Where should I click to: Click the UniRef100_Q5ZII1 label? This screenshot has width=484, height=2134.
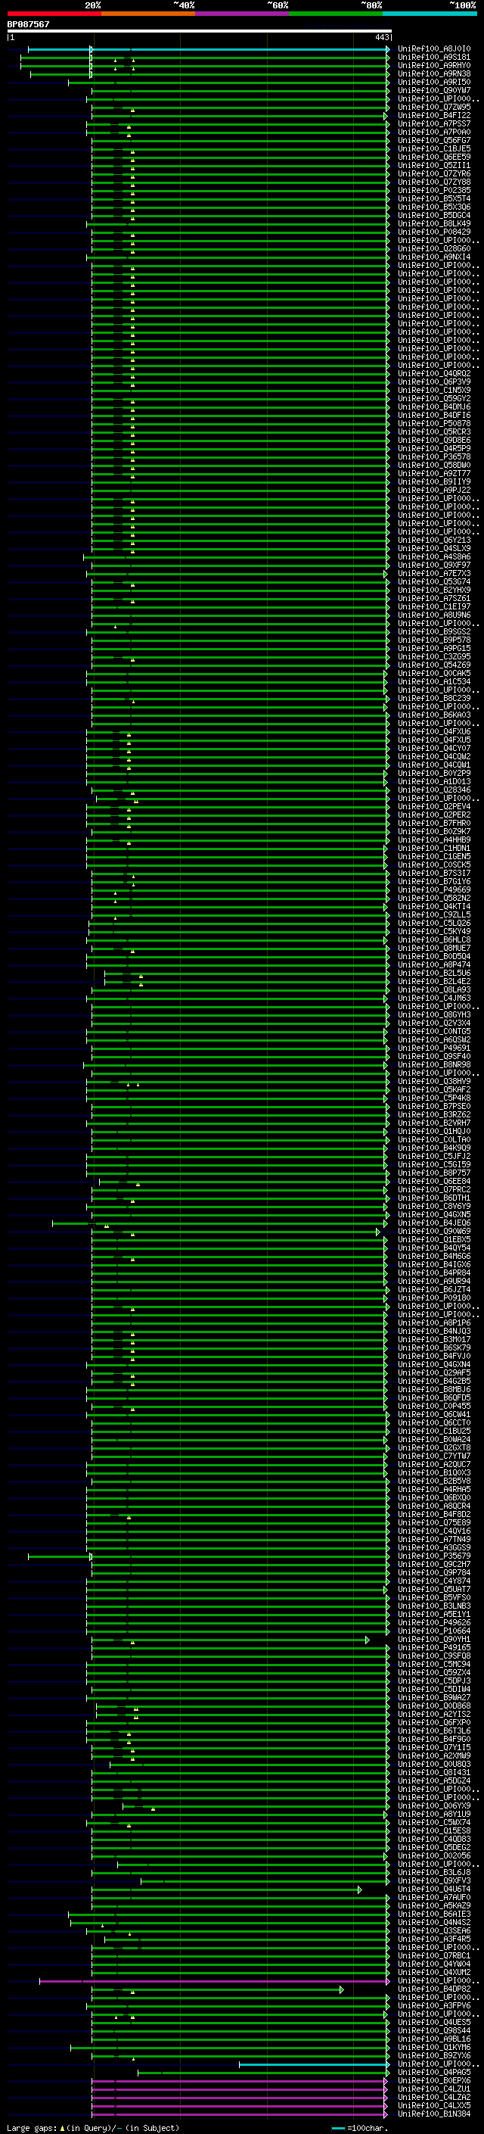(x=433, y=165)
